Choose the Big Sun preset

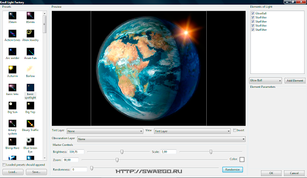coord(12,106)
